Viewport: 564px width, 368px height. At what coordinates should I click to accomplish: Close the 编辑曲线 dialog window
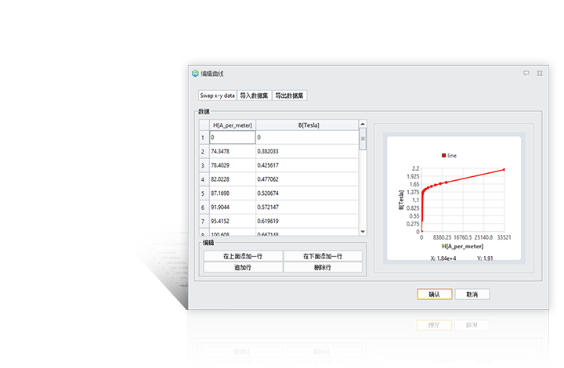pyautogui.click(x=540, y=73)
